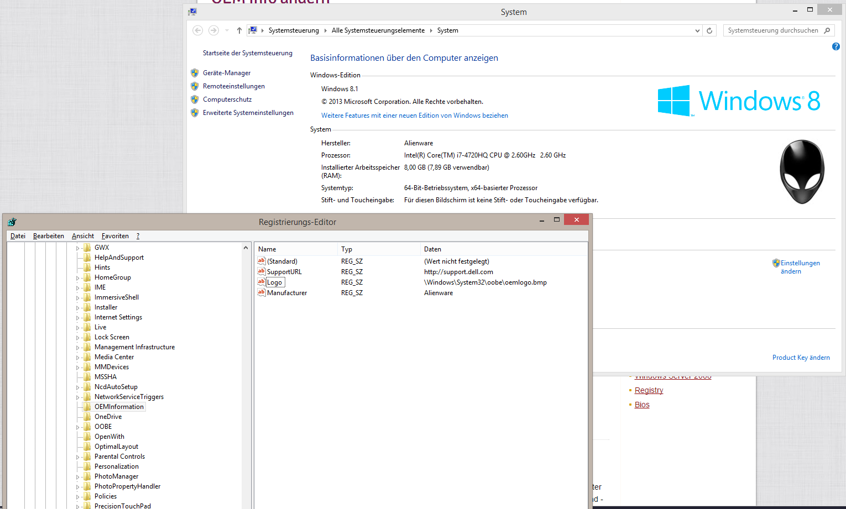Screen dimensions: 846x509
Task: Open Erweiterte Systemeinstellungen link
Action: pos(248,113)
